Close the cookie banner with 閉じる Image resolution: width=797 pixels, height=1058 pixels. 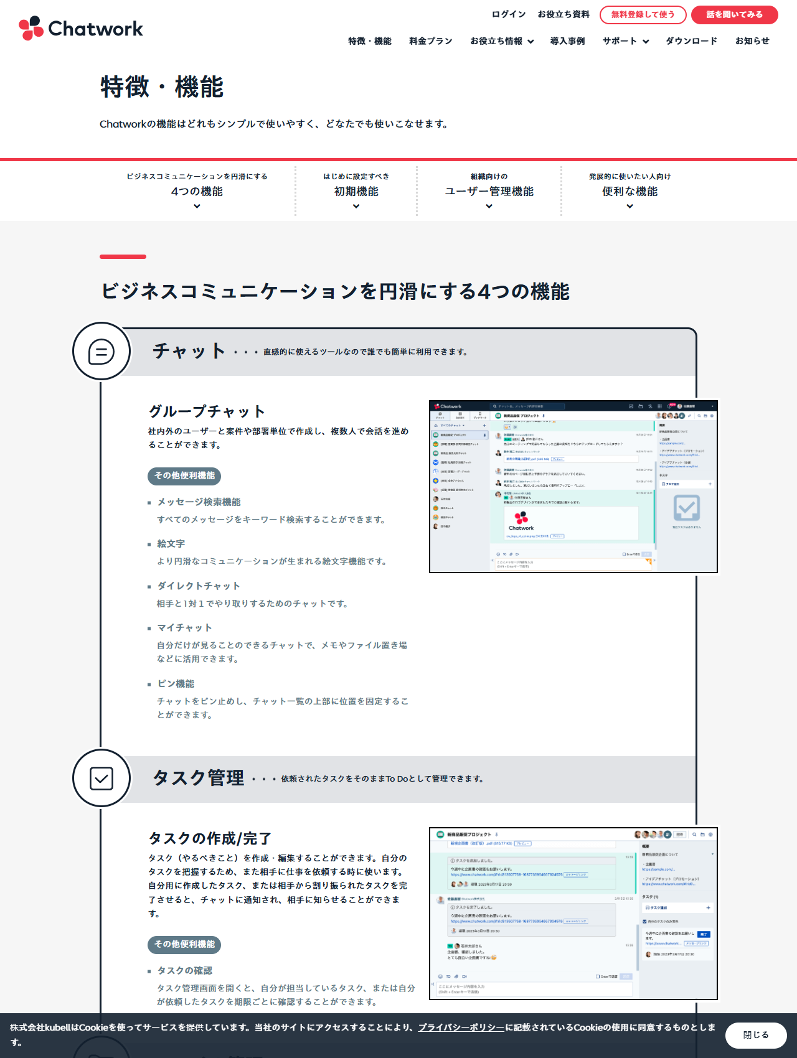click(x=756, y=1035)
